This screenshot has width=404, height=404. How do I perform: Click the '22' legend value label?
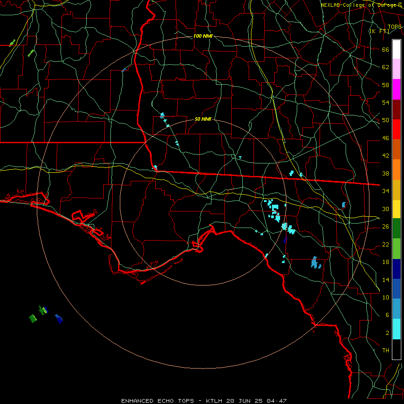pyautogui.click(x=386, y=244)
